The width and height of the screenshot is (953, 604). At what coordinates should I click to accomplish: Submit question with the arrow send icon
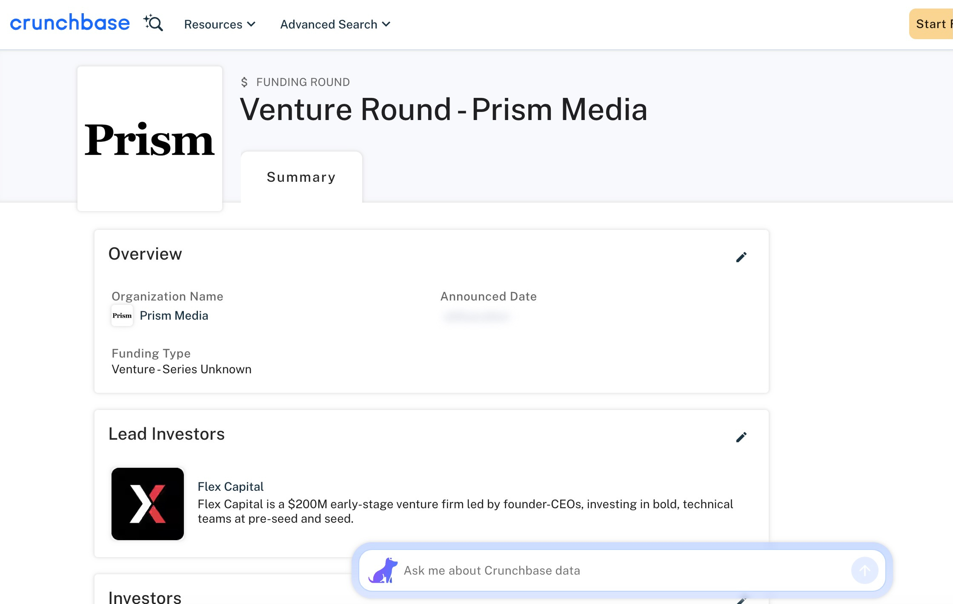pos(864,570)
